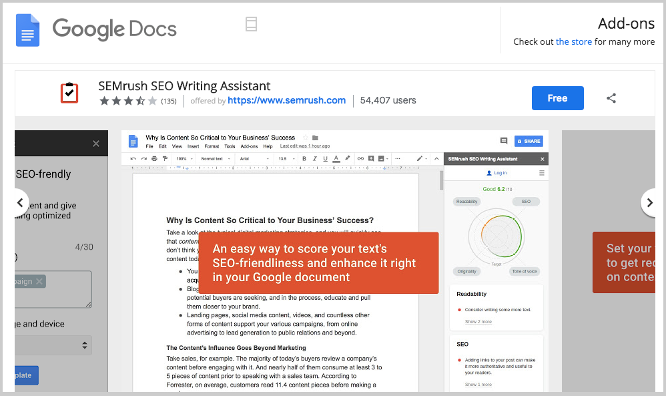
Task: Click the Insert link icon
Action: coord(360,158)
